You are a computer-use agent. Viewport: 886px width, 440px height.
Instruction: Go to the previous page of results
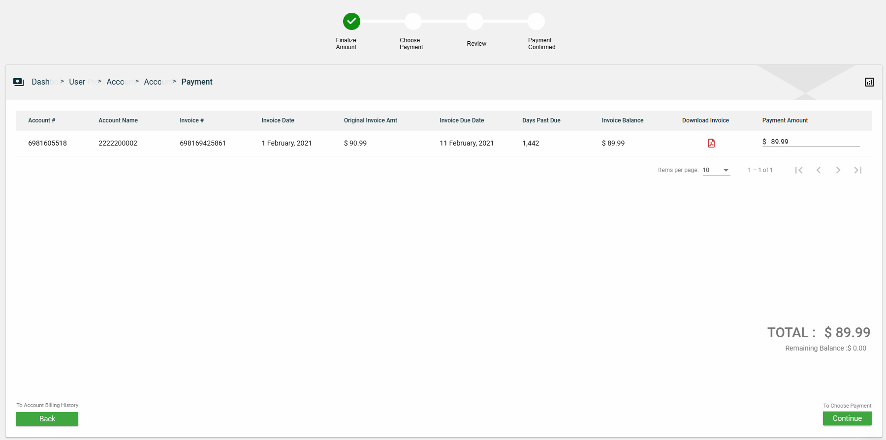(819, 170)
